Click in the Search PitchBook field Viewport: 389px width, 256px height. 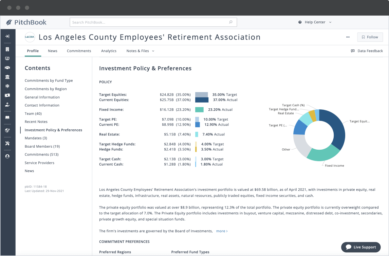(x=153, y=22)
